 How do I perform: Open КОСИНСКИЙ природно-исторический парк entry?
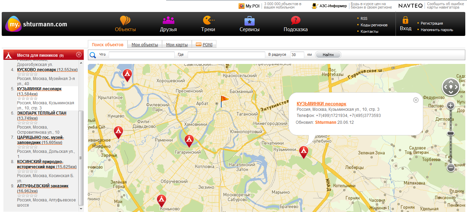47,164
